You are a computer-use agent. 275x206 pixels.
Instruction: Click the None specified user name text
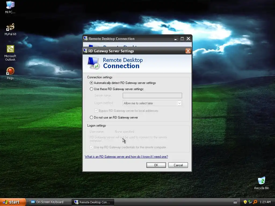[x=125, y=131]
